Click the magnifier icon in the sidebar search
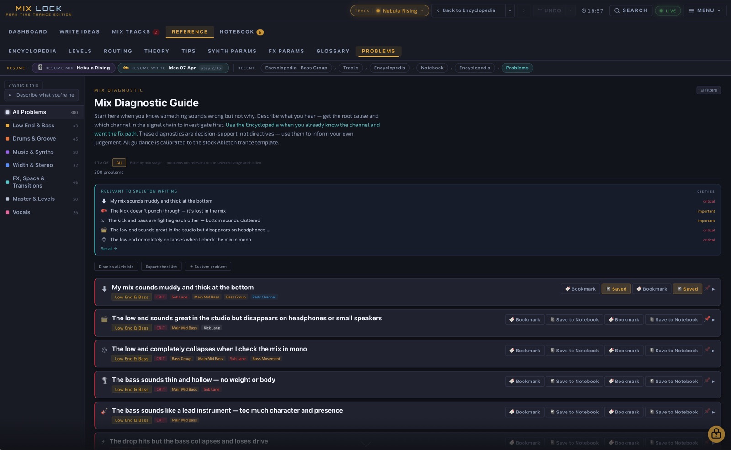Image resolution: width=731 pixels, height=450 pixels. click(x=10, y=95)
